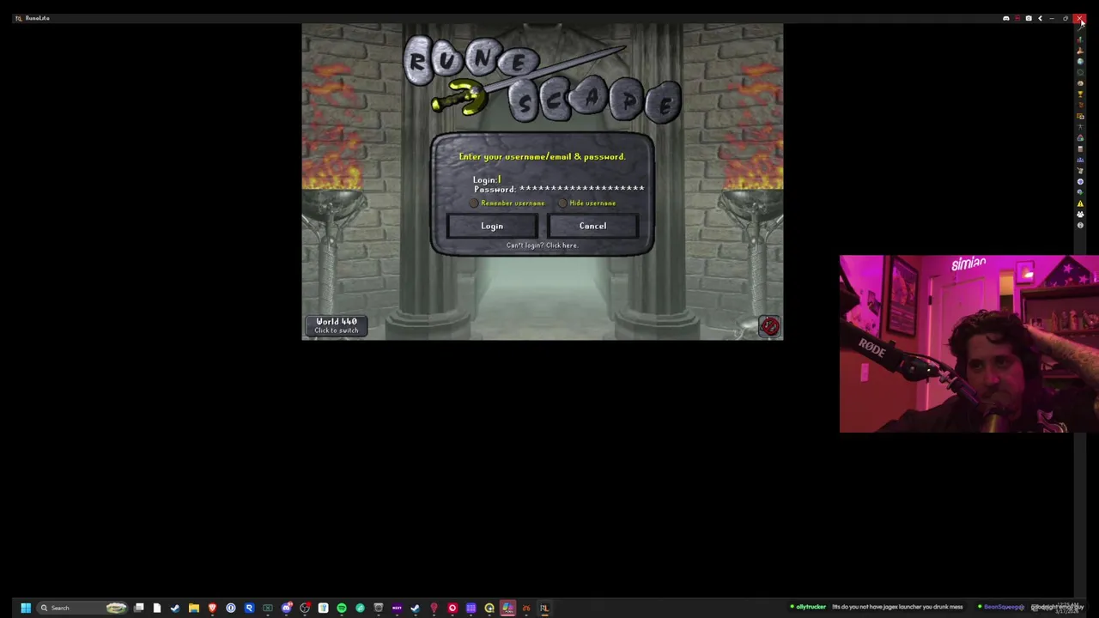Collapse the RuneLite sidebar with the arrow
The image size is (1099, 618).
pos(1040,18)
